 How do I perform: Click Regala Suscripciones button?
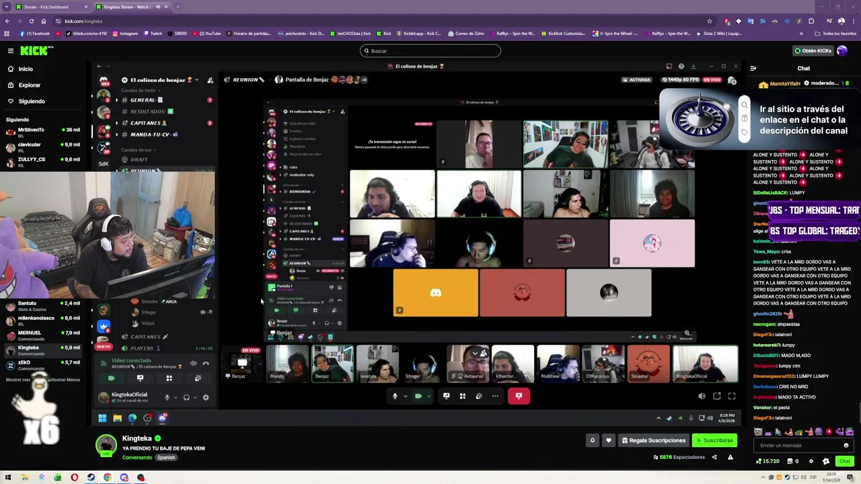coord(653,440)
